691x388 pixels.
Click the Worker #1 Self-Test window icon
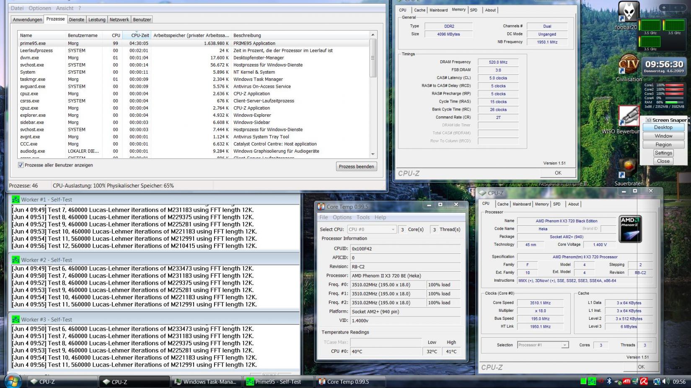coord(16,200)
